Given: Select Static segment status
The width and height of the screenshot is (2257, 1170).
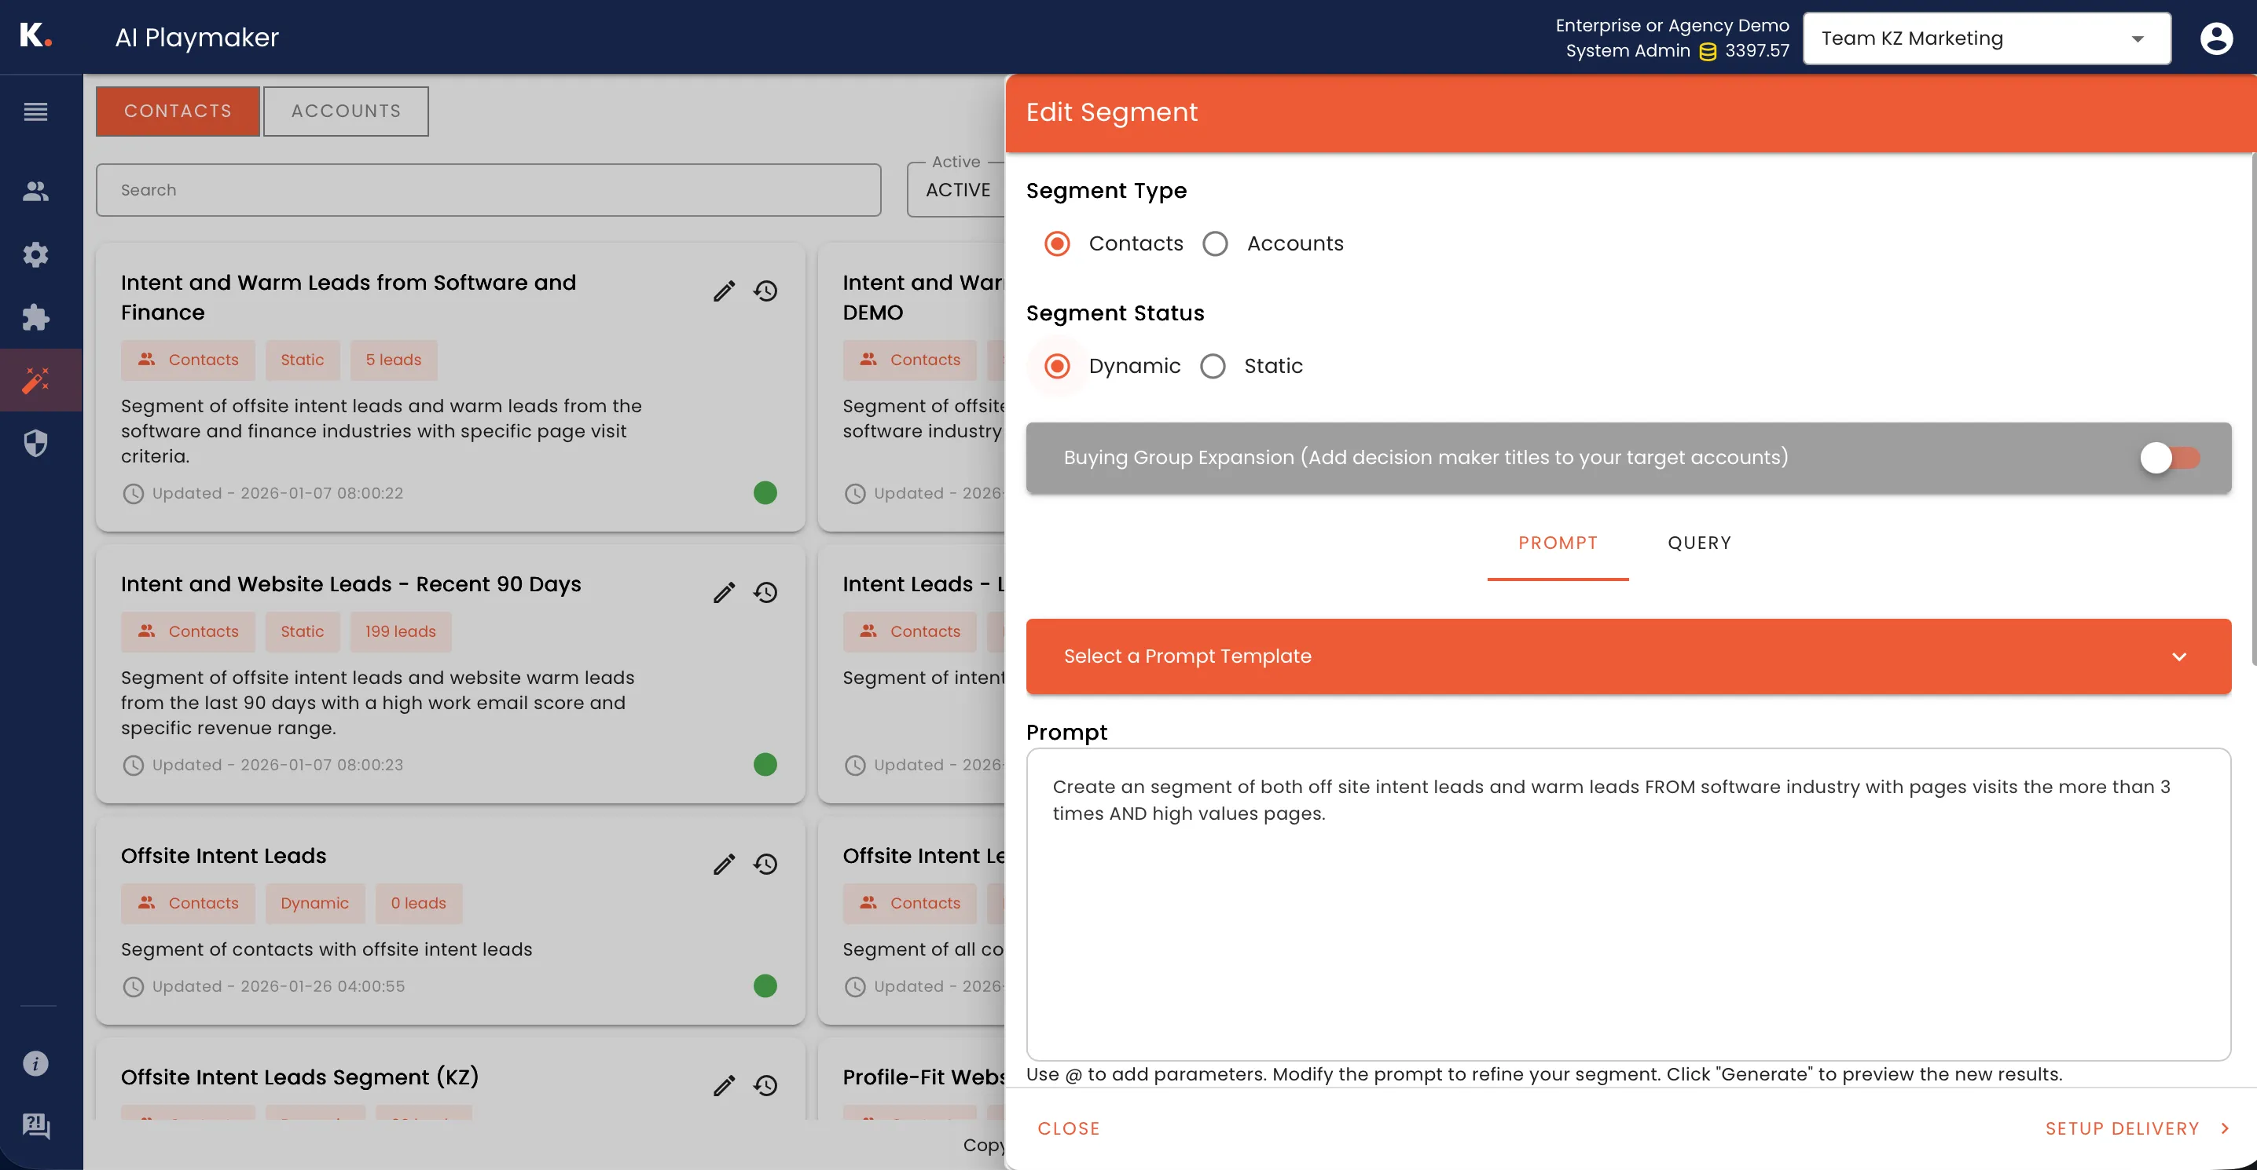Looking at the screenshot, I should [1213, 366].
